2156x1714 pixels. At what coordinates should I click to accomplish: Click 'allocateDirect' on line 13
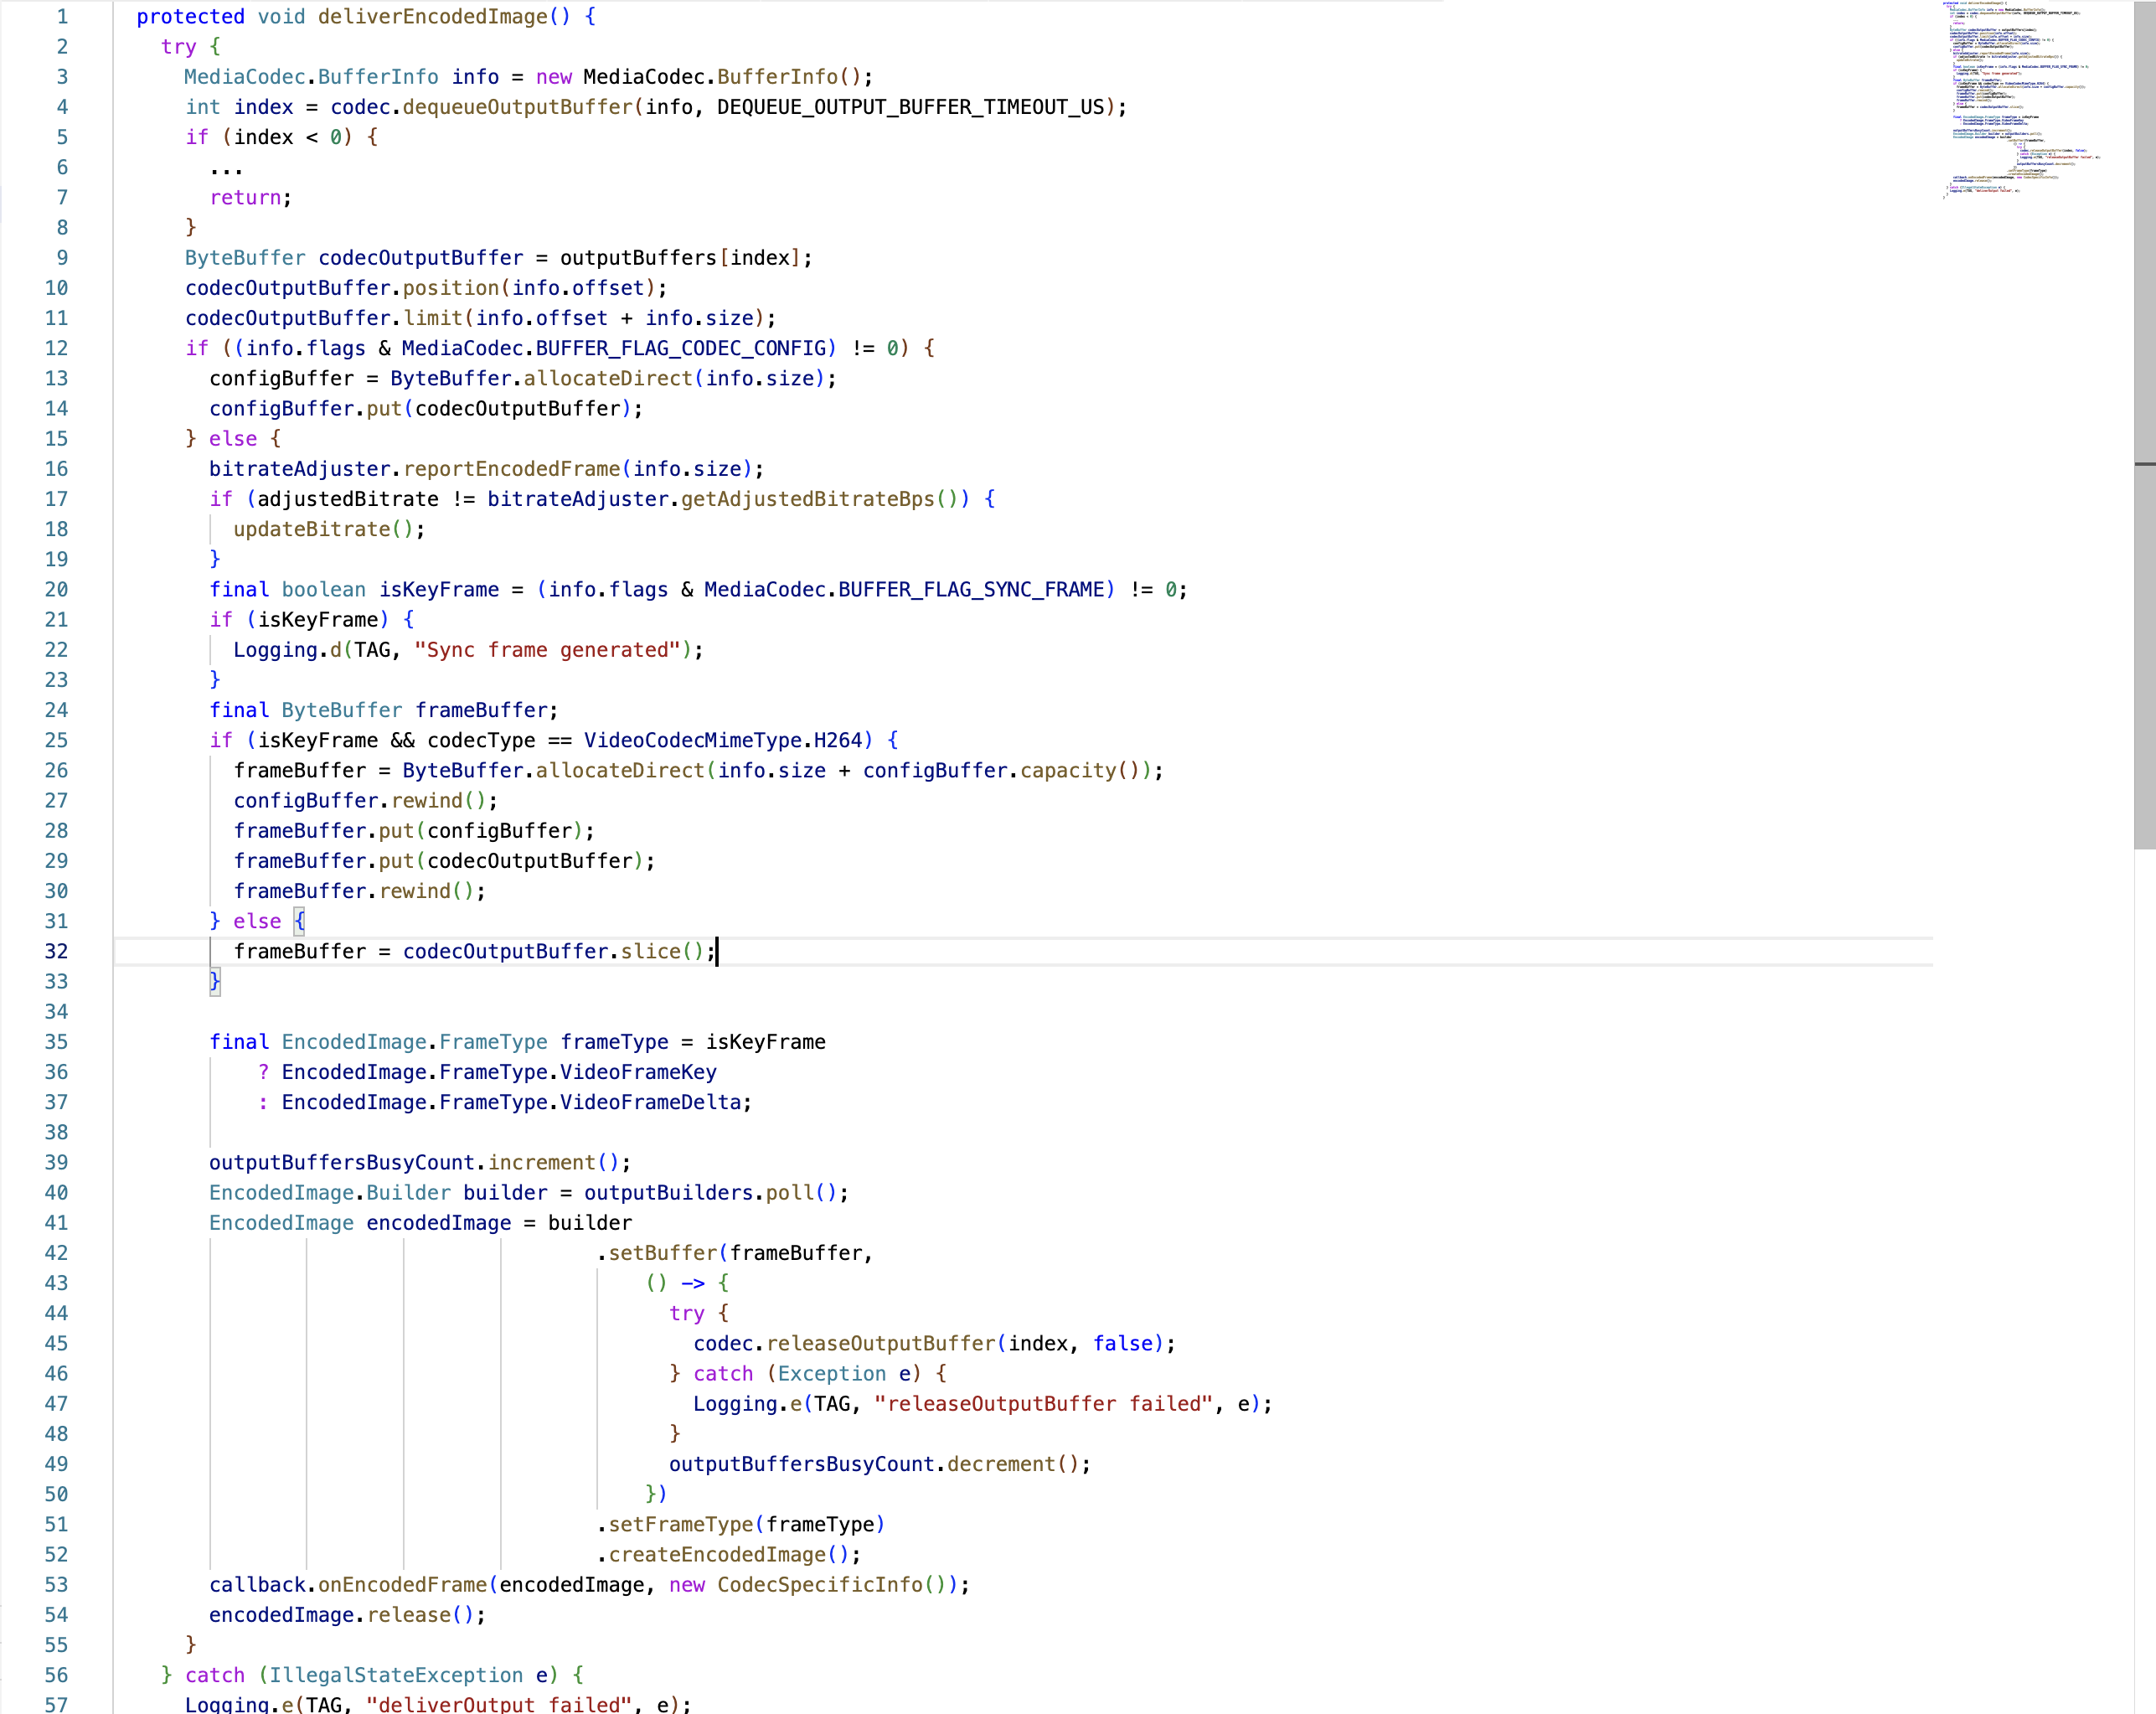608,378
